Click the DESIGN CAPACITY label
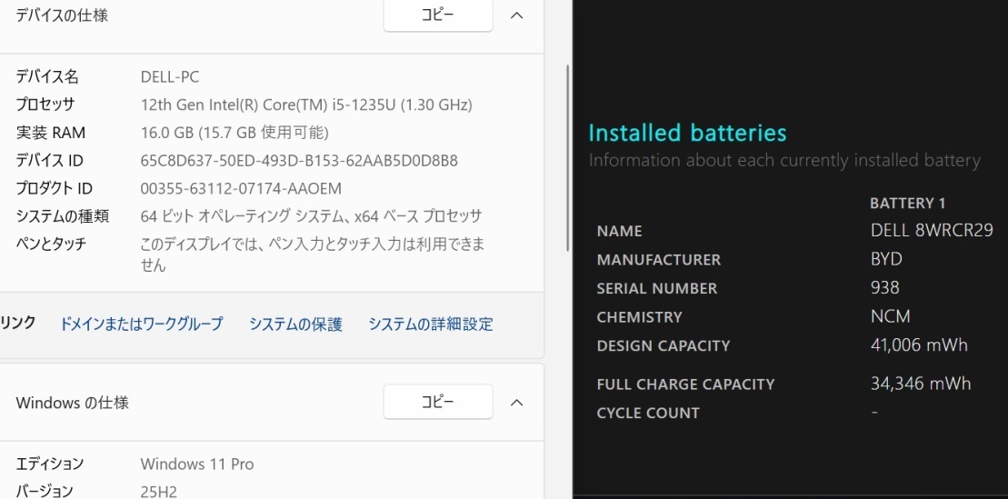 [x=664, y=346]
